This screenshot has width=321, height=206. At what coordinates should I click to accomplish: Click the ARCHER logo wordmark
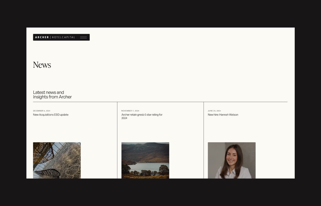pos(42,37)
